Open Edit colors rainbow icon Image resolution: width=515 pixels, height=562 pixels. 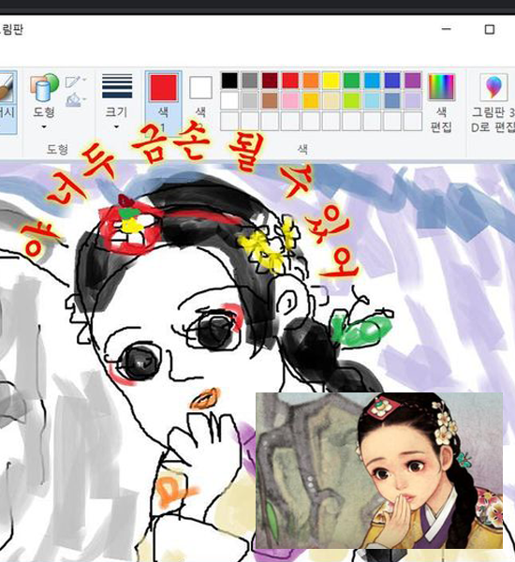[x=442, y=87]
